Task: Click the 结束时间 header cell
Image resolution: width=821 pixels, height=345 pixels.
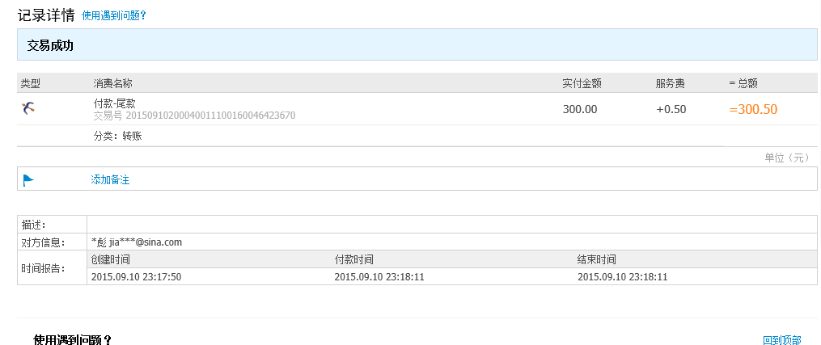Action: 597,259
